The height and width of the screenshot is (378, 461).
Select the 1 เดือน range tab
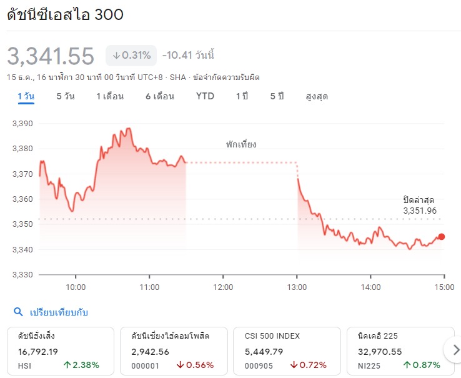110,96
